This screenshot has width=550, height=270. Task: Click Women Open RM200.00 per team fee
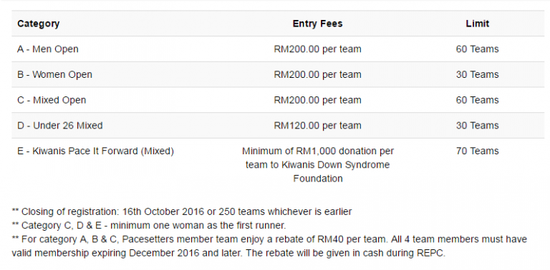point(317,74)
